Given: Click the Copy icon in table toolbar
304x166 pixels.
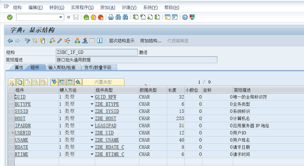Looking at the screenshot, I should [x=20, y=82].
